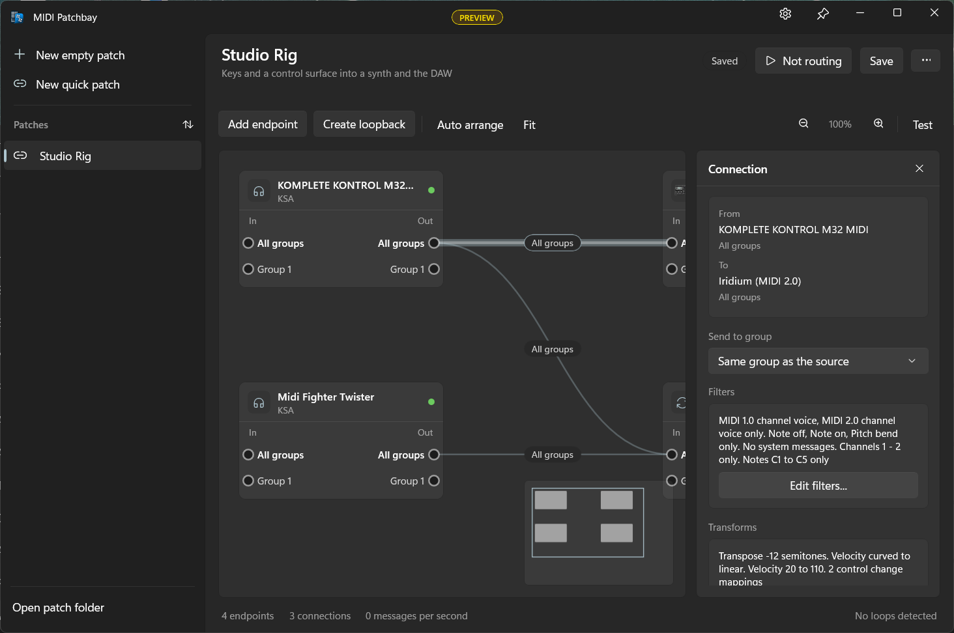The height and width of the screenshot is (633, 954).
Task: Select KOMPLETE KONTROL All groups output port
Action: coord(434,243)
